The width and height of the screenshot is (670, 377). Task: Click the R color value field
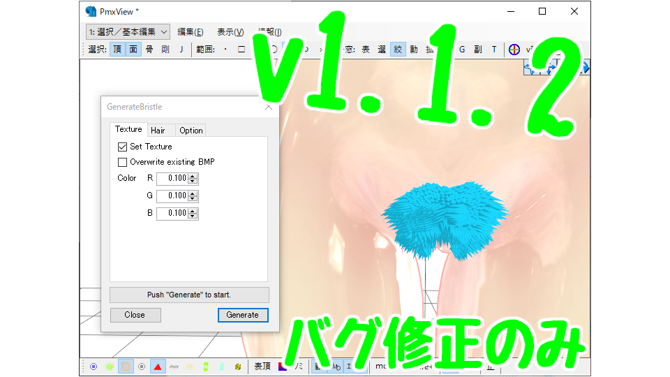(172, 178)
